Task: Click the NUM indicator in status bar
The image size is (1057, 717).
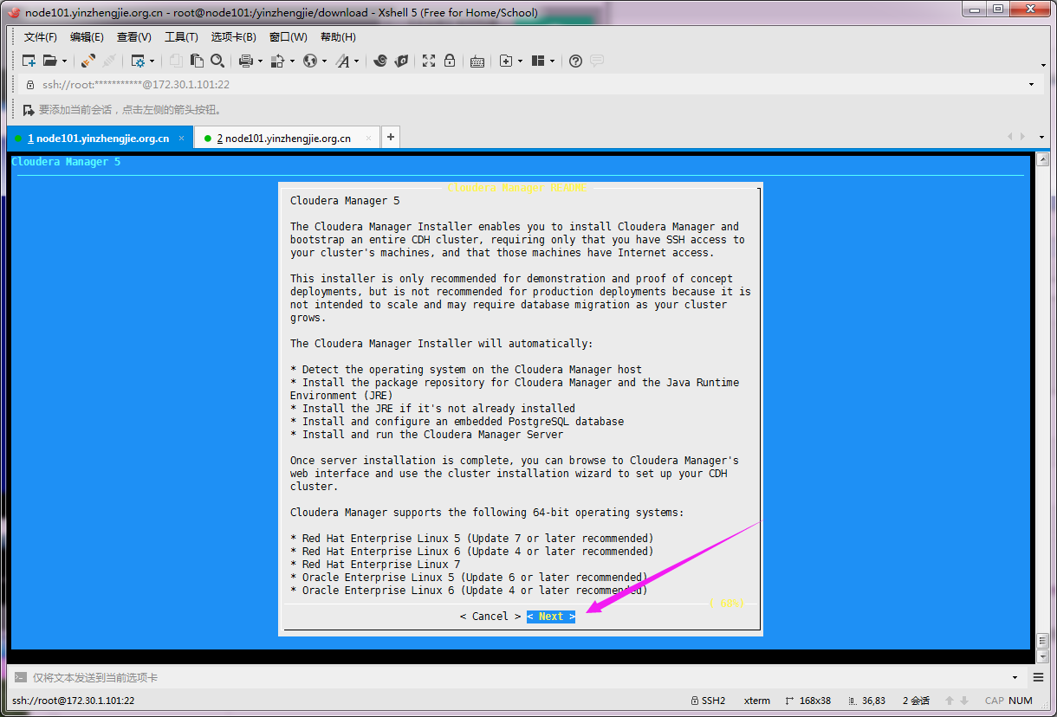Action: tap(1021, 701)
